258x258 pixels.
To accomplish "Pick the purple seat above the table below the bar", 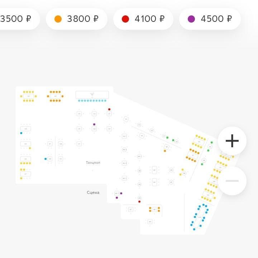I will [x=94, y=124].
